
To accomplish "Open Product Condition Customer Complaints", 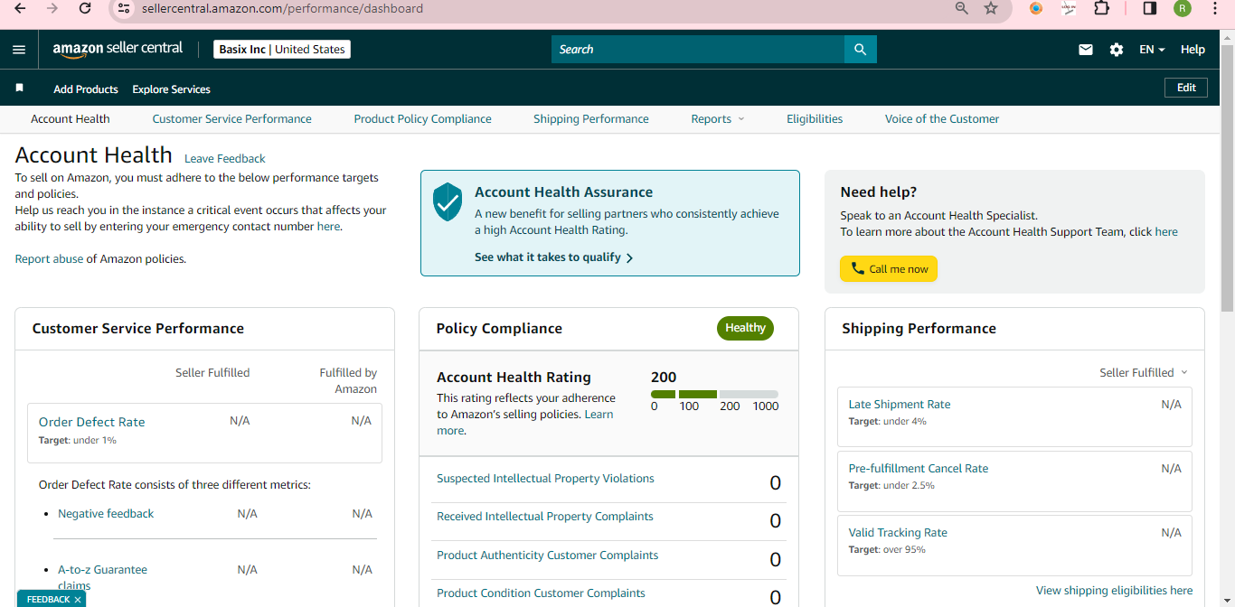I will 541,593.
